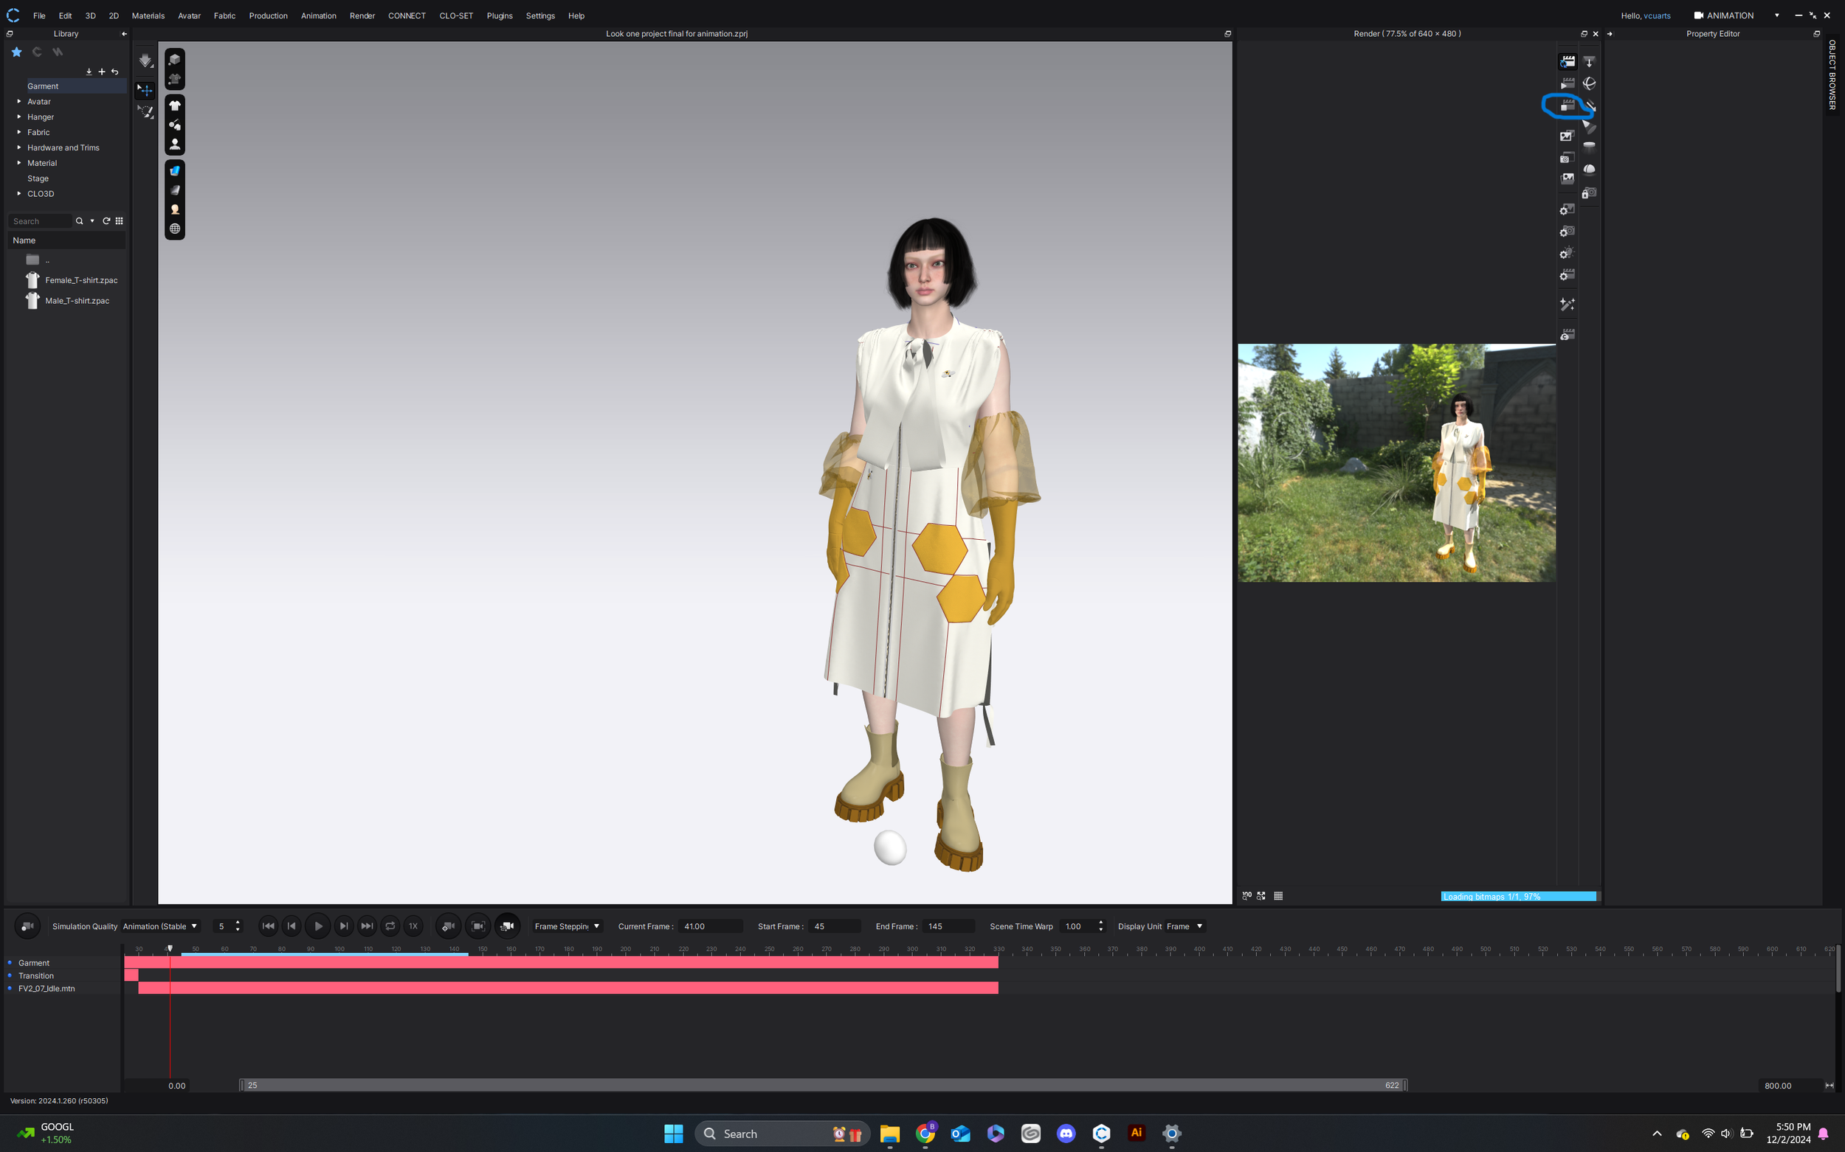
Task: Open the Display Unit Frame dropdown
Action: (1184, 926)
